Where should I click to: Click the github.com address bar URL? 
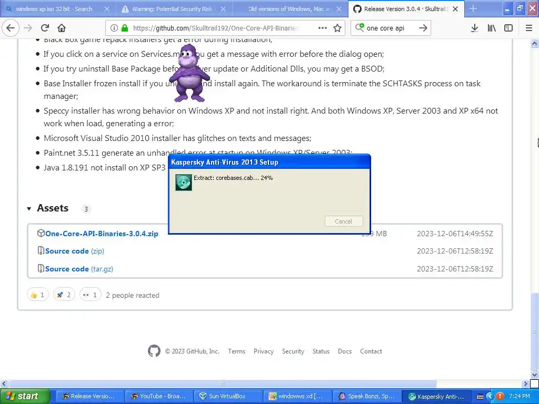point(215,28)
